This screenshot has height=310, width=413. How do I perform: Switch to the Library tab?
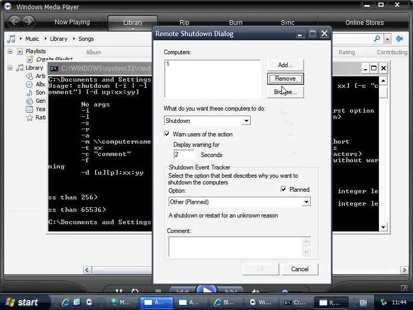[x=133, y=23]
